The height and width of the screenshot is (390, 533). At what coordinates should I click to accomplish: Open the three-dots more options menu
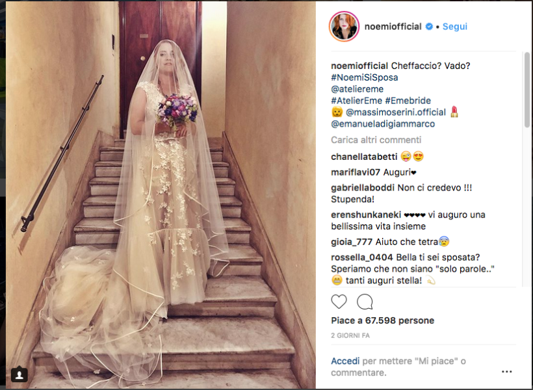point(506,371)
